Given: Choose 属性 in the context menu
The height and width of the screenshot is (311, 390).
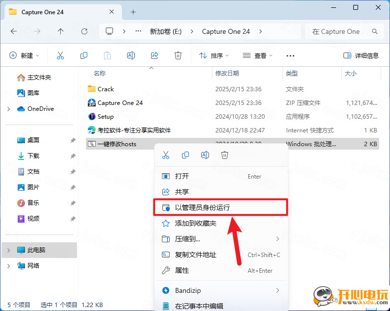Looking at the screenshot, I should click(x=221, y=270).
